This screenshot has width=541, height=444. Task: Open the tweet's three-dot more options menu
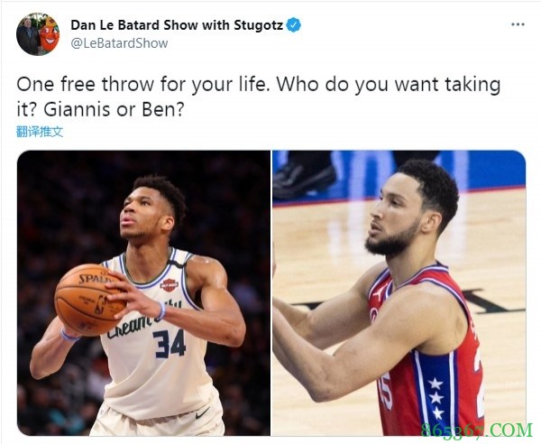click(518, 24)
